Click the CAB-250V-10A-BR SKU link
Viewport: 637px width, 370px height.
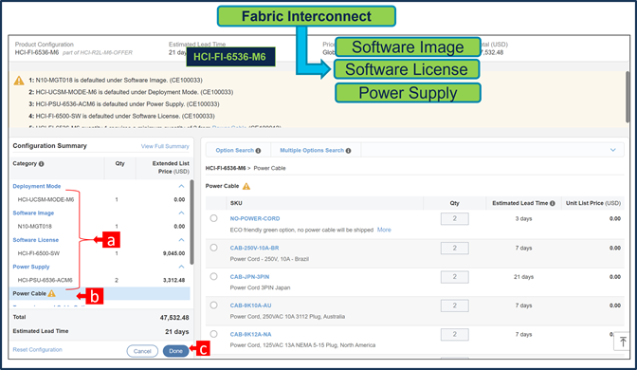[254, 248]
